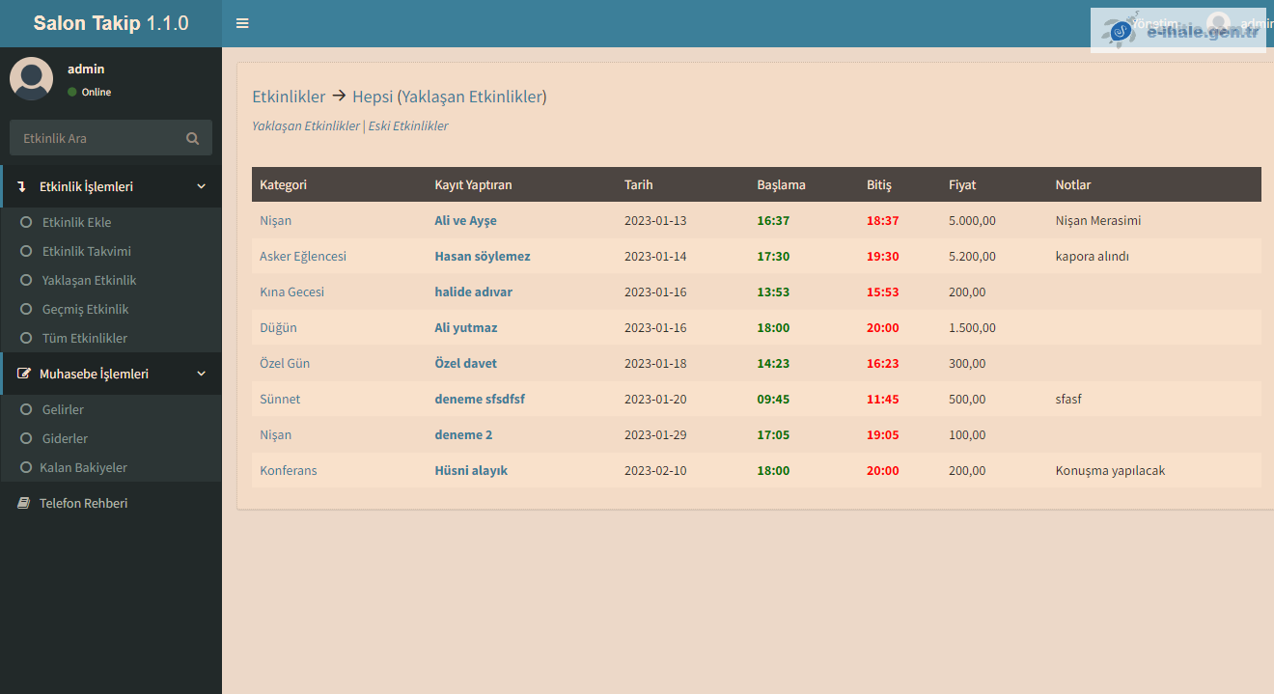Click the Yaklaşan Etkinlikler filter link

[x=305, y=125]
